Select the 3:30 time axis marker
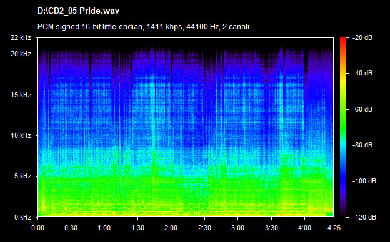This screenshot has height=242, width=390. (271, 228)
